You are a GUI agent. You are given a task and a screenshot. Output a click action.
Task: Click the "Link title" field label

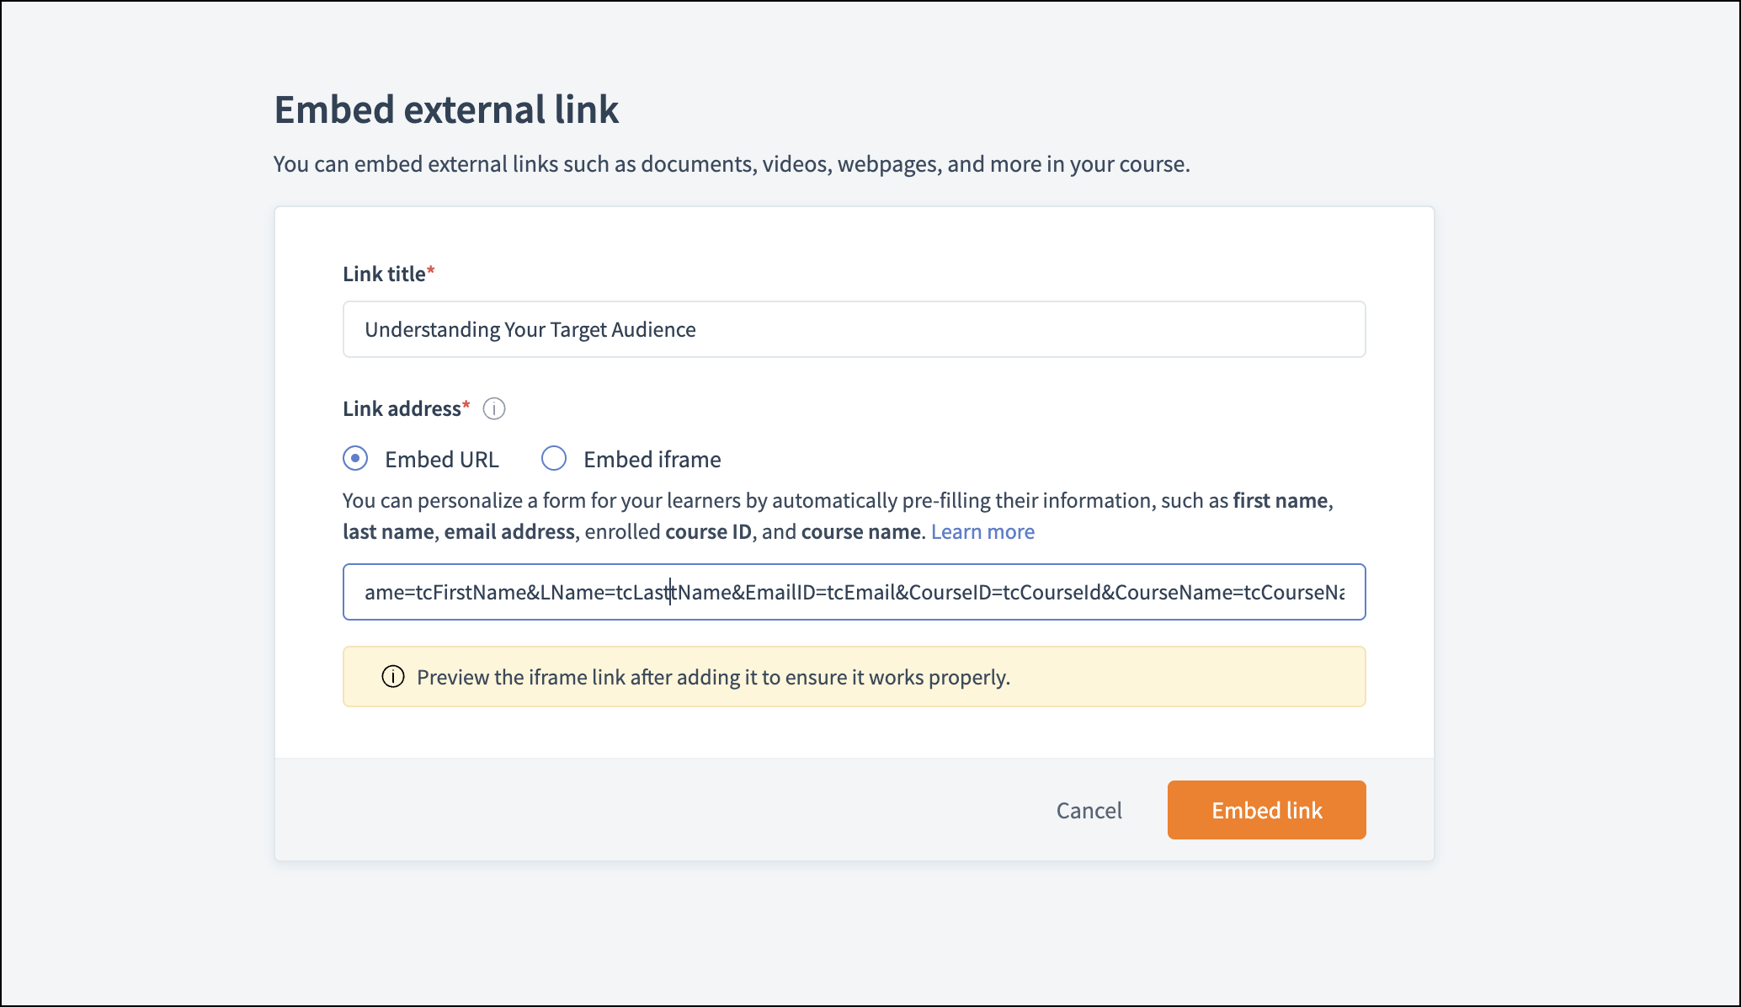coord(384,274)
